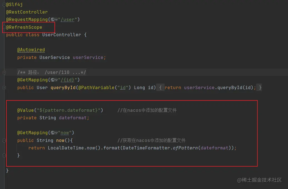
Task: Click the format method call
Action: point(112,148)
